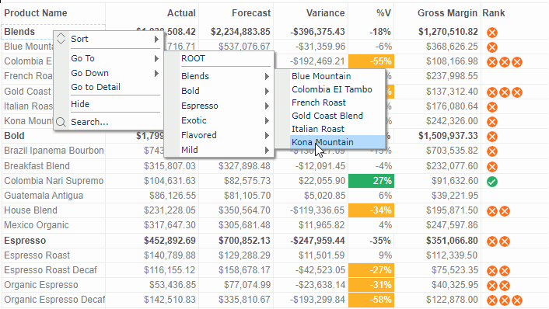Click the Sort up-down arrows icon

[61, 39]
